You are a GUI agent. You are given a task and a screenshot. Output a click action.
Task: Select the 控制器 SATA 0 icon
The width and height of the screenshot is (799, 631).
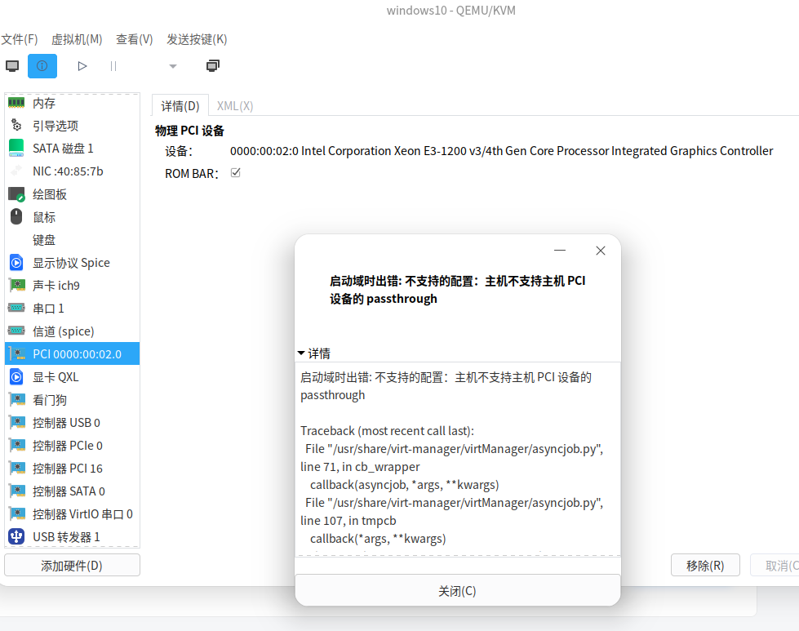coord(17,491)
